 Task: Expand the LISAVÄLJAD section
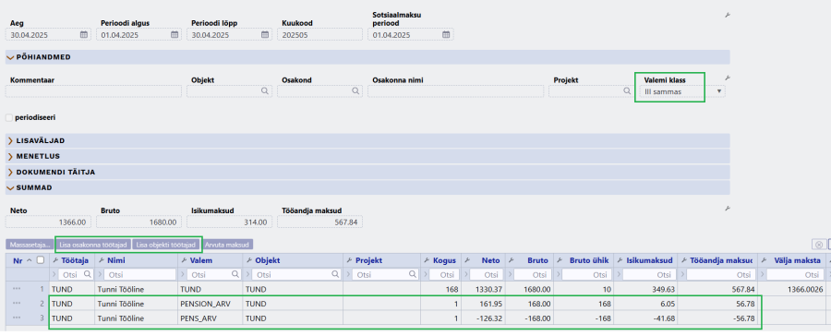coord(10,141)
